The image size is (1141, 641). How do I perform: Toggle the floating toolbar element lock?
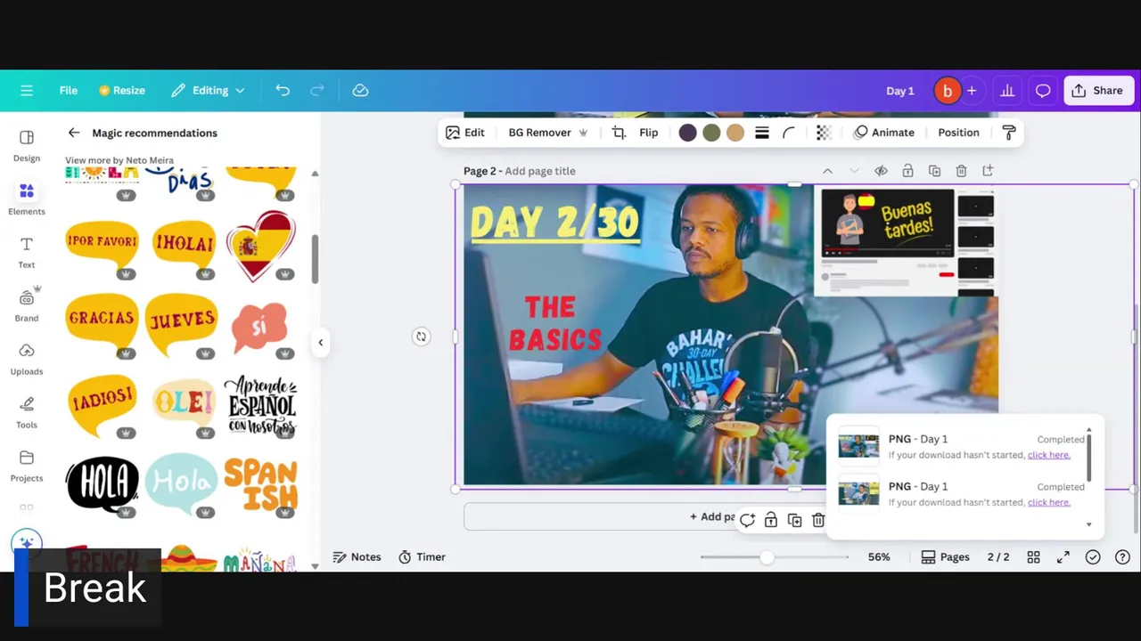click(x=770, y=520)
